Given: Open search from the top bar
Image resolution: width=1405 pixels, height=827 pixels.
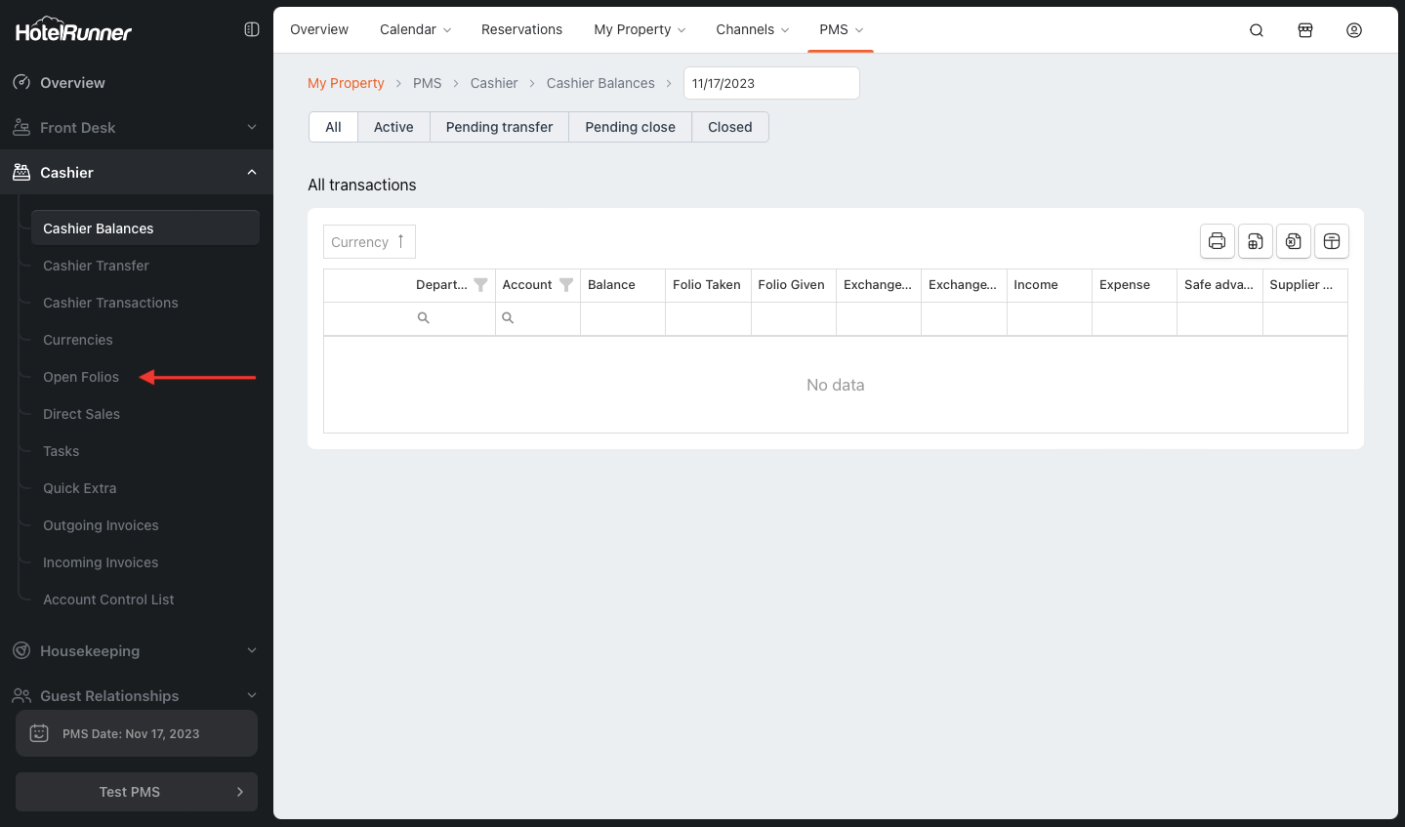Looking at the screenshot, I should [1256, 29].
